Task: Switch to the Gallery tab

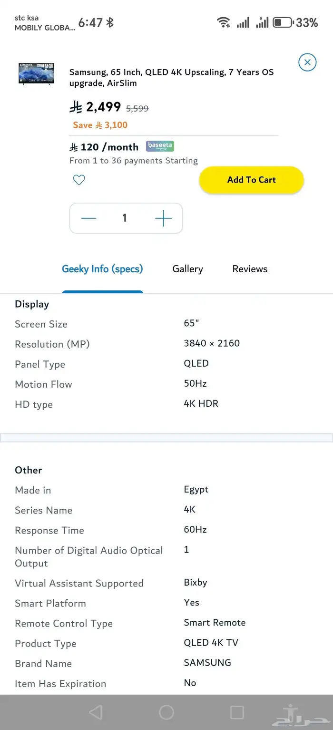Action: click(x=187, y=269)
